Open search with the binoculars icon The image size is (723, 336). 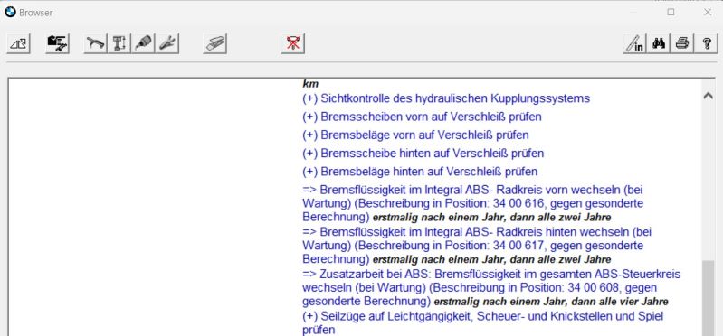(x=659, y=43)
